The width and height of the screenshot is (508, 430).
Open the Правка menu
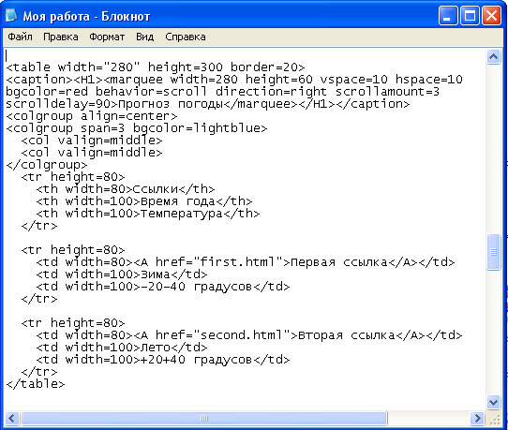[61, 37]
